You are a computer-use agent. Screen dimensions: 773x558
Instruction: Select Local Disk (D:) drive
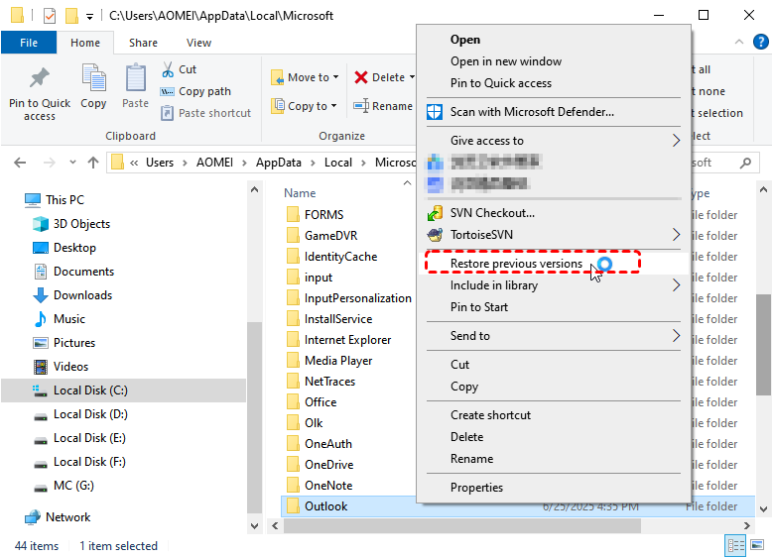(x=80, y=414)
